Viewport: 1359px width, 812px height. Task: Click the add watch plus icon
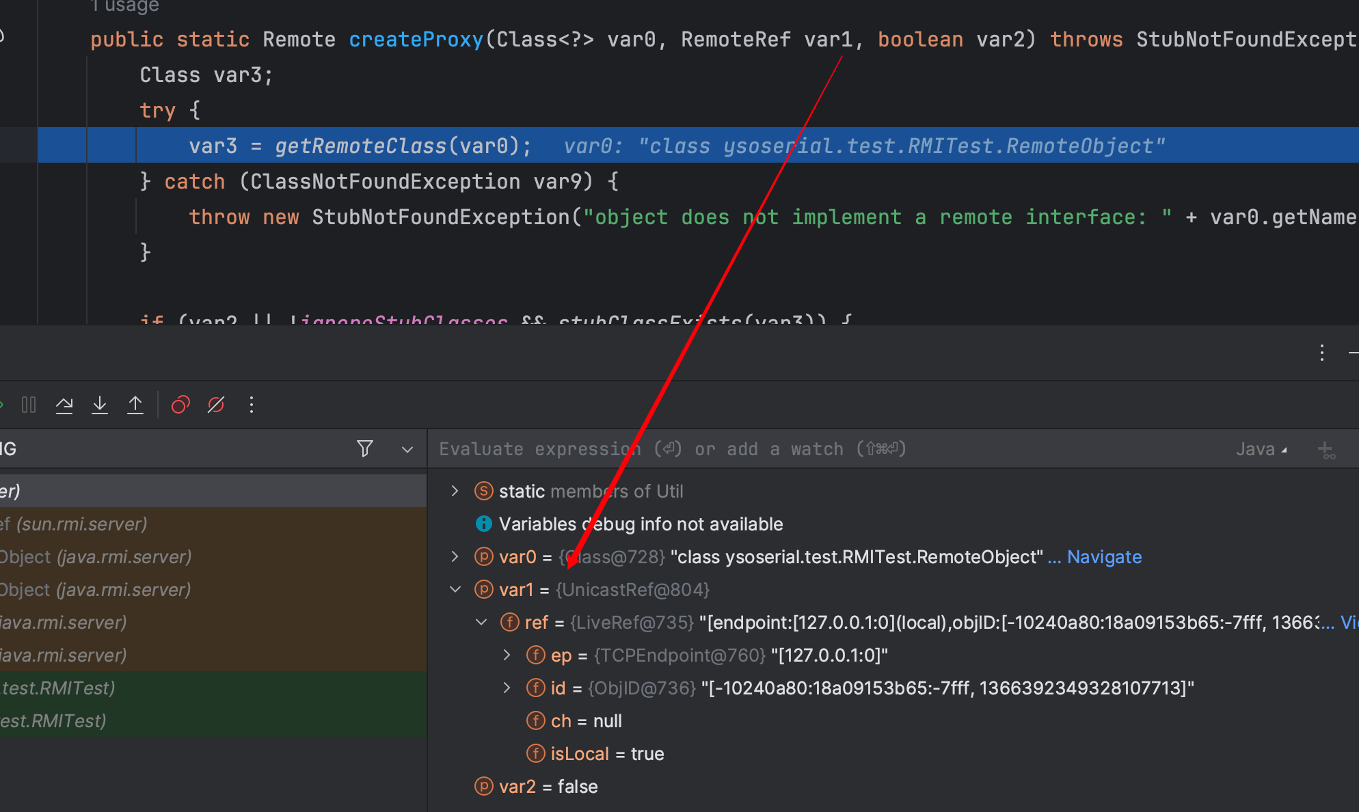click(x=1326, y=450)
